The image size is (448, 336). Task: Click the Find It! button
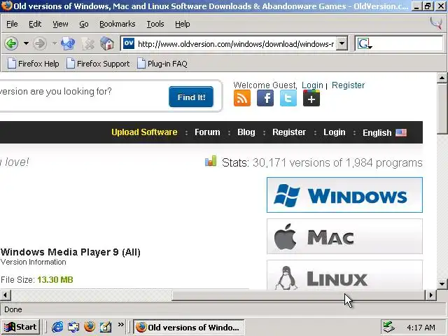(191, 97)
